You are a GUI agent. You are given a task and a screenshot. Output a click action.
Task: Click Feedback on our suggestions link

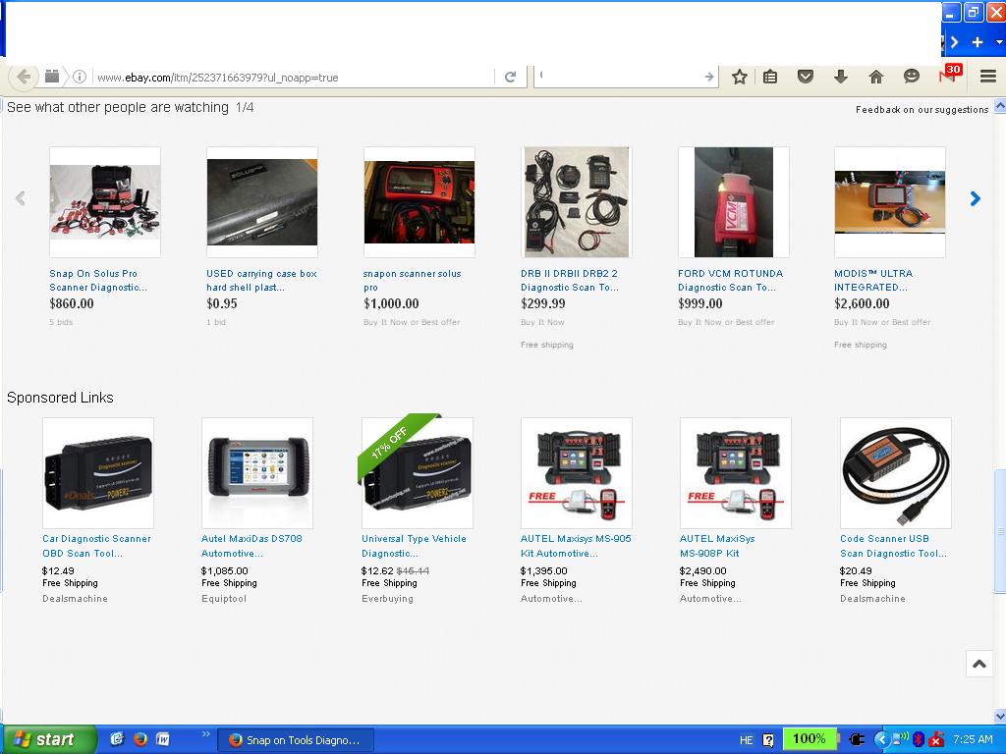(x=922, y=110)
